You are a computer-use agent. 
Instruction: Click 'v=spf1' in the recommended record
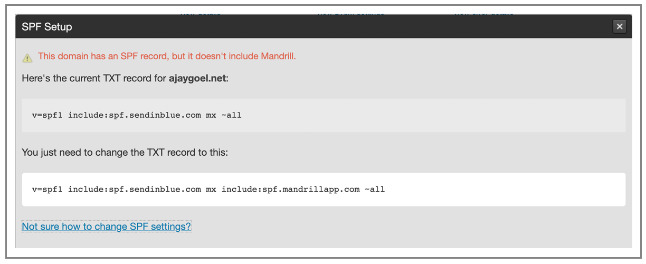pos(47,189)
